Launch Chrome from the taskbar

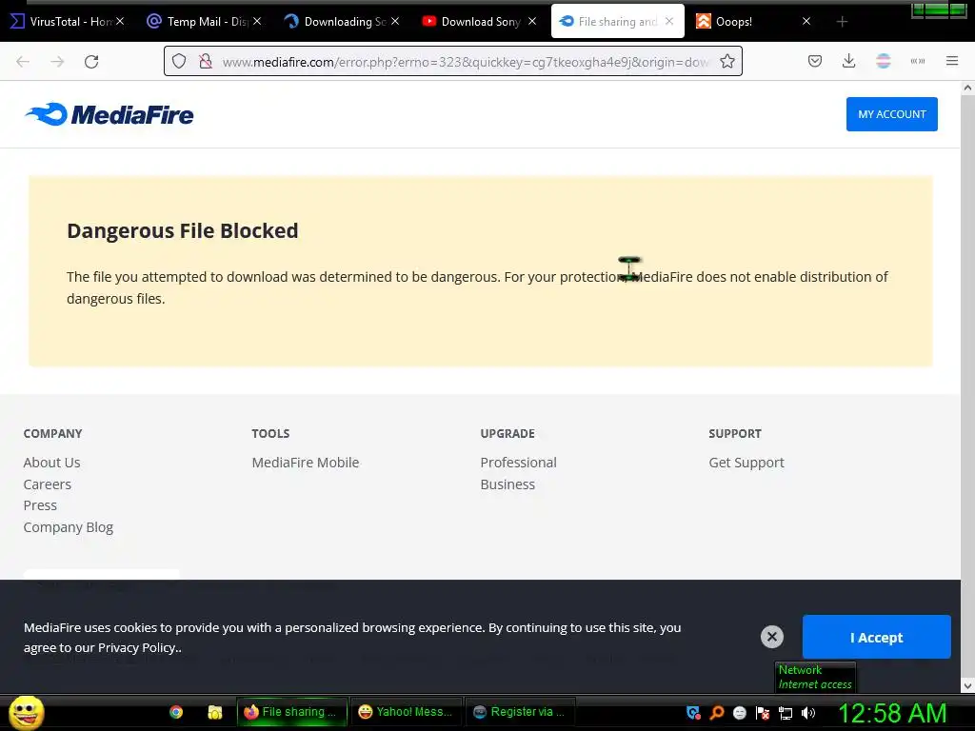tap(176, 712)
